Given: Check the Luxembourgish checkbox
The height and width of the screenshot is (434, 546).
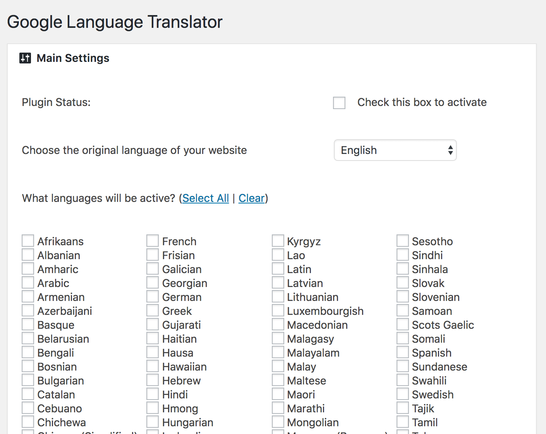Looking at the screenshot, I should pos(278,310).
